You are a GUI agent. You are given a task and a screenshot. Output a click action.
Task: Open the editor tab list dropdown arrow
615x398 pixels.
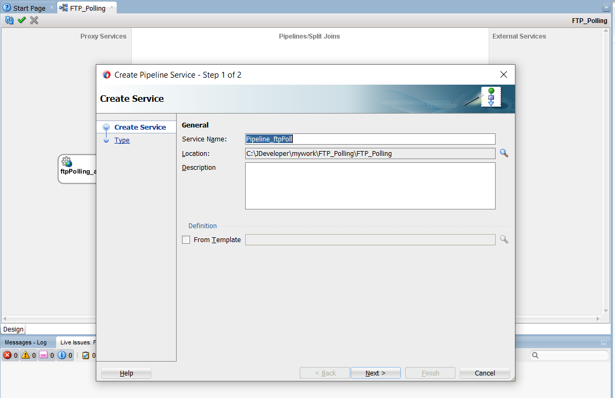coord(606,8)
